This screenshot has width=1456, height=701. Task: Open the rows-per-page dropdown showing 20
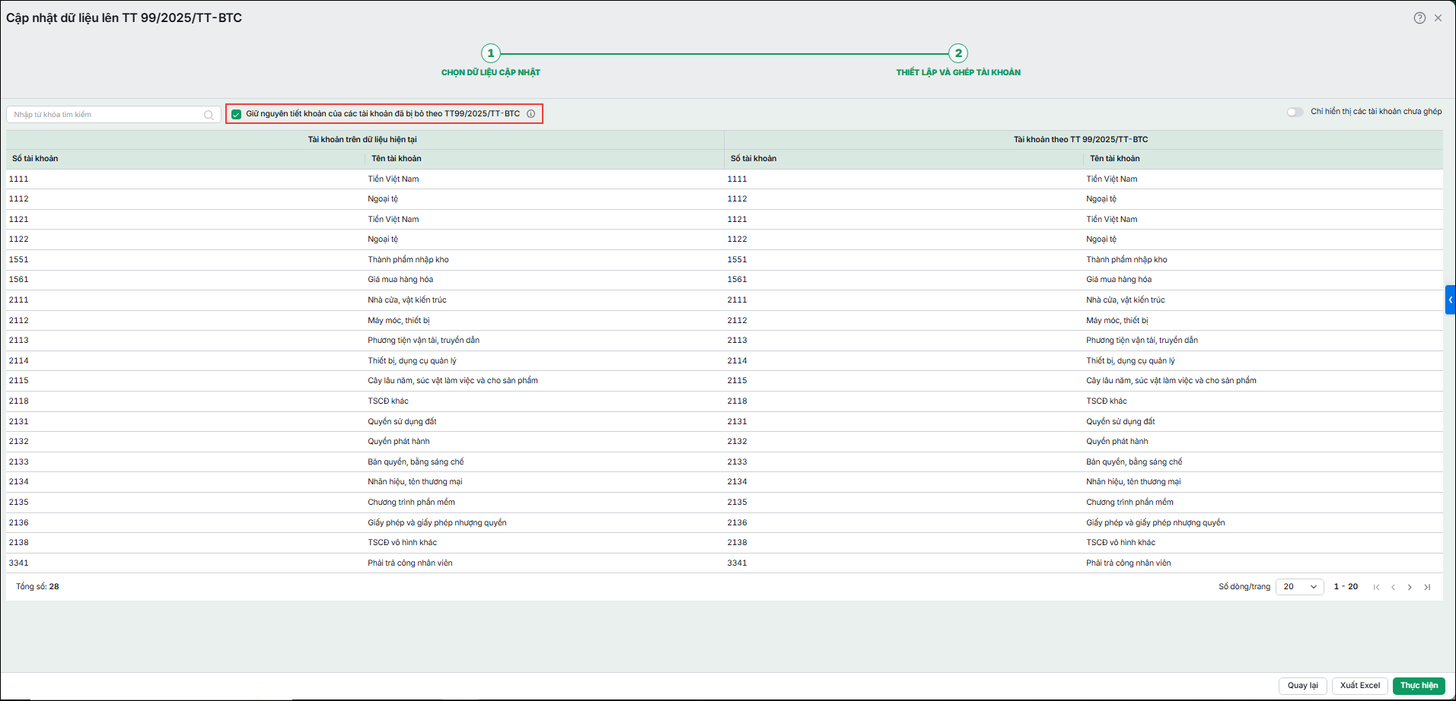pyautogui.click(x=1300, y=587)
